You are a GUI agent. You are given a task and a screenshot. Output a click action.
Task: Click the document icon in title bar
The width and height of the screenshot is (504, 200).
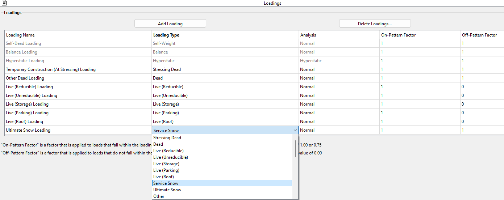click(4, 3)
